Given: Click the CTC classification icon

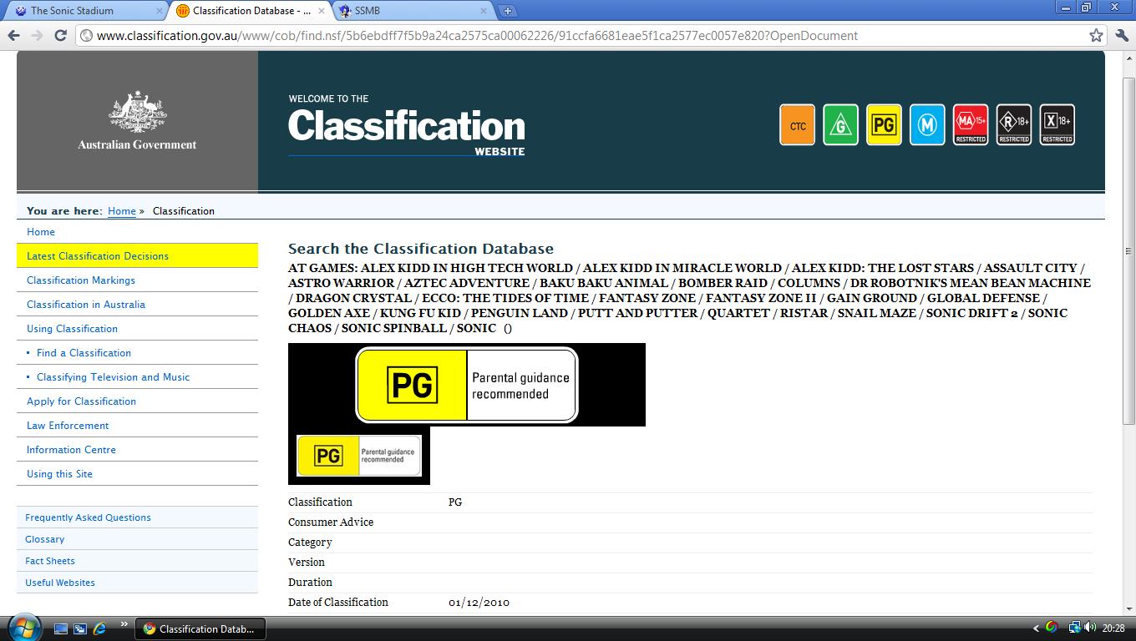Looking at the screenshot, I should [x=797, y=124].
